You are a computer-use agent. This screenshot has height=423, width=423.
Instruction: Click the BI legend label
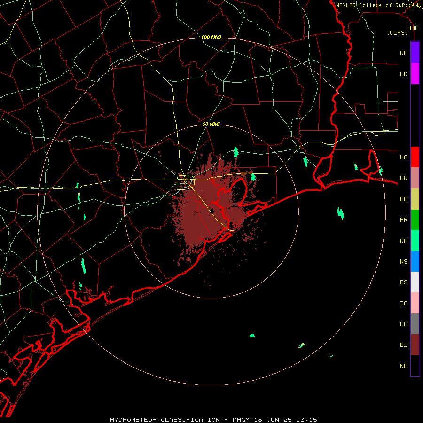403,345
